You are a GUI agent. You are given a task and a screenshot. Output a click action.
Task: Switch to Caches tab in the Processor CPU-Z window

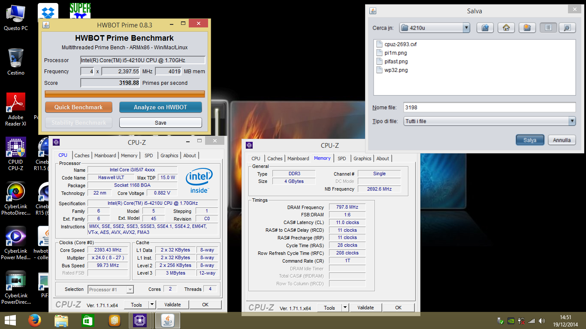pyautogui.click(x=82, y=156)
